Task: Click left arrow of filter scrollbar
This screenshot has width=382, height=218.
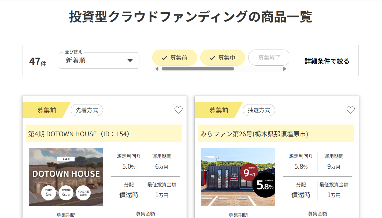Action: (x=157, y=69)
